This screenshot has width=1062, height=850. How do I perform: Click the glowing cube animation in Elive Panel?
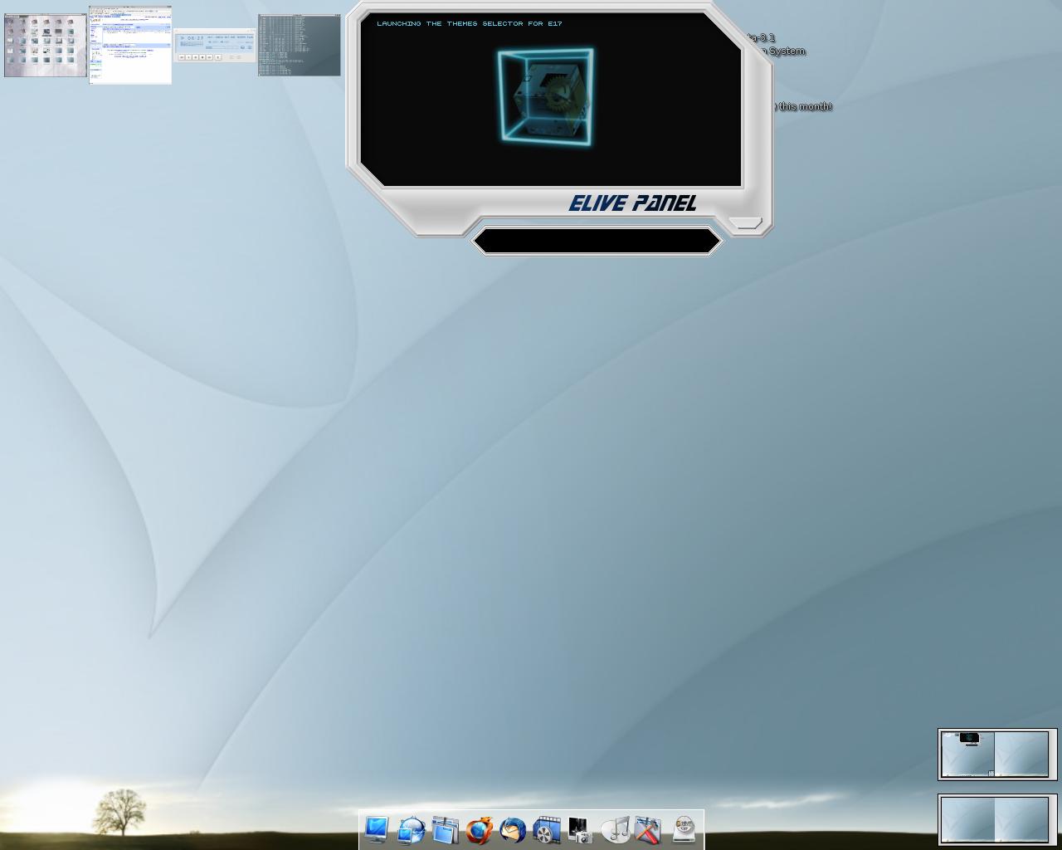click(x=545, y=97)
